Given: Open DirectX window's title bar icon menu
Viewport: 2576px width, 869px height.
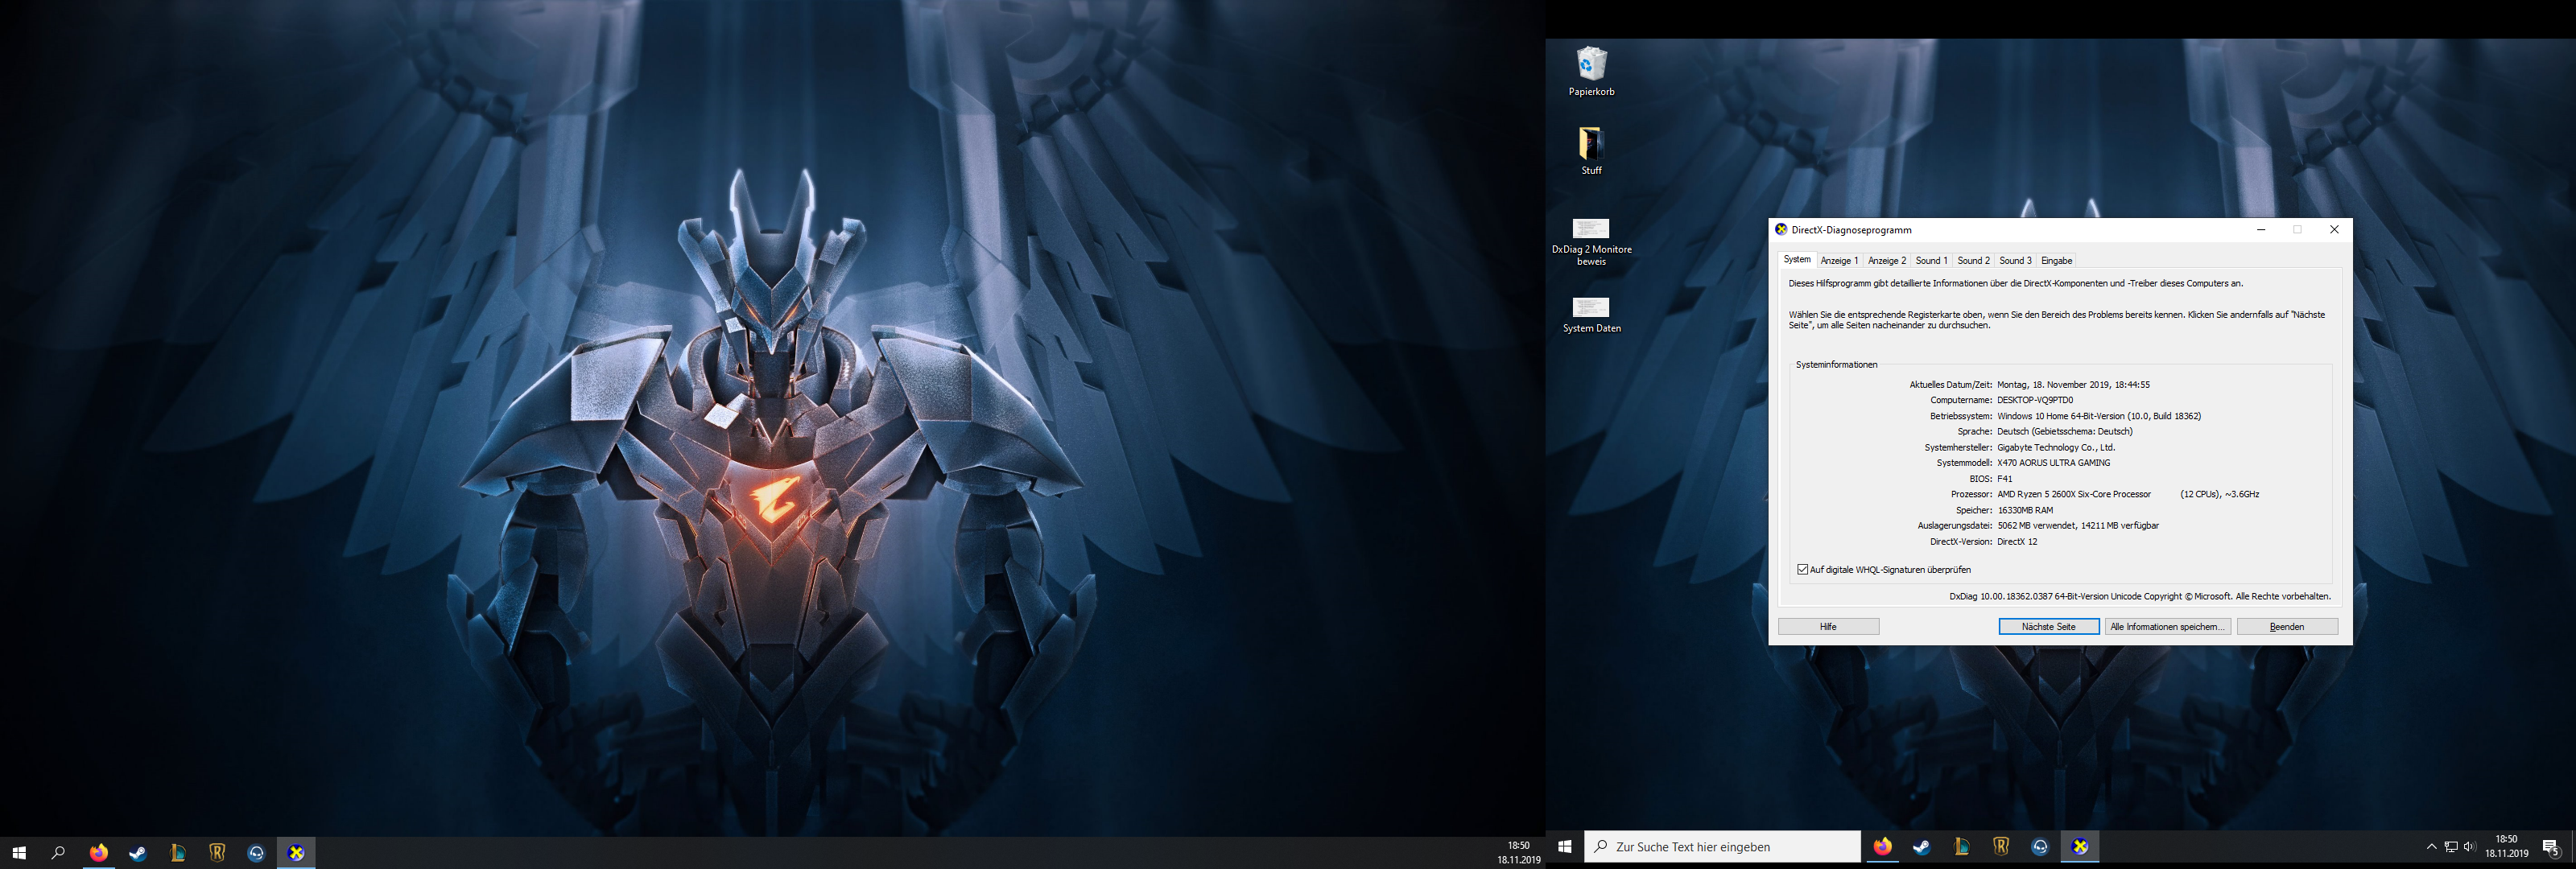Looking at the screenshot, I should [1781, 229].
